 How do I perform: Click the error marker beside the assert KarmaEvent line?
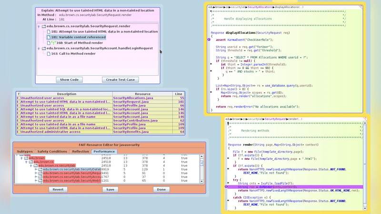click(x=209, y=40)
